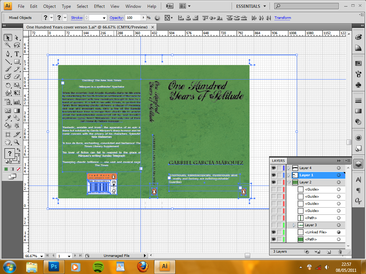Open the ESSENTIALS workspace dropdown
This screenshot has width=366, height=274.
(x=251, y=6)
